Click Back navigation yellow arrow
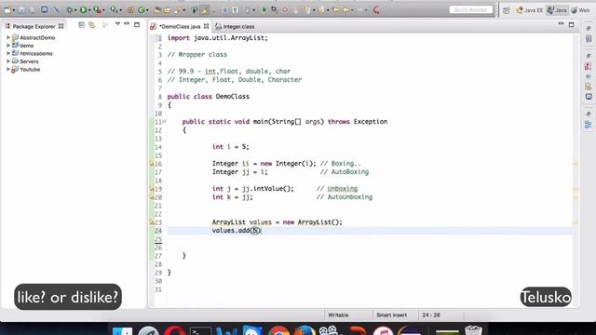Screen dimensions: 596x335 pos(346,10)
